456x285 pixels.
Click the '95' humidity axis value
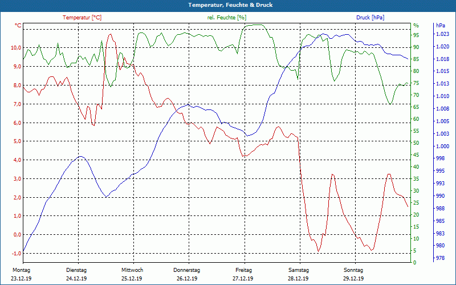click(x=417, y=35)
